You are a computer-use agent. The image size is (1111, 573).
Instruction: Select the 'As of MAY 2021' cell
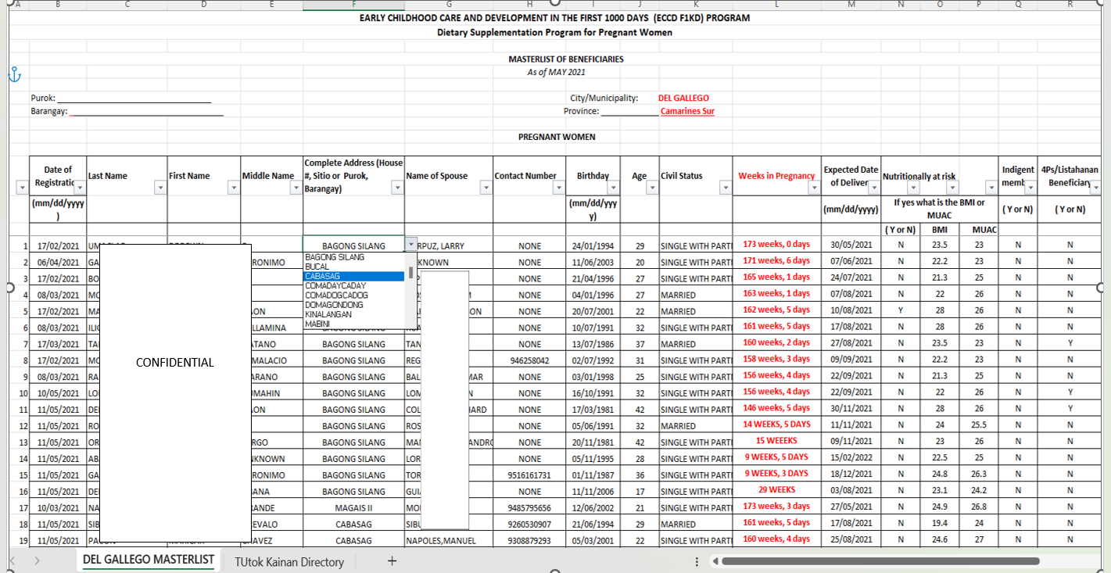tap(556, 72)
